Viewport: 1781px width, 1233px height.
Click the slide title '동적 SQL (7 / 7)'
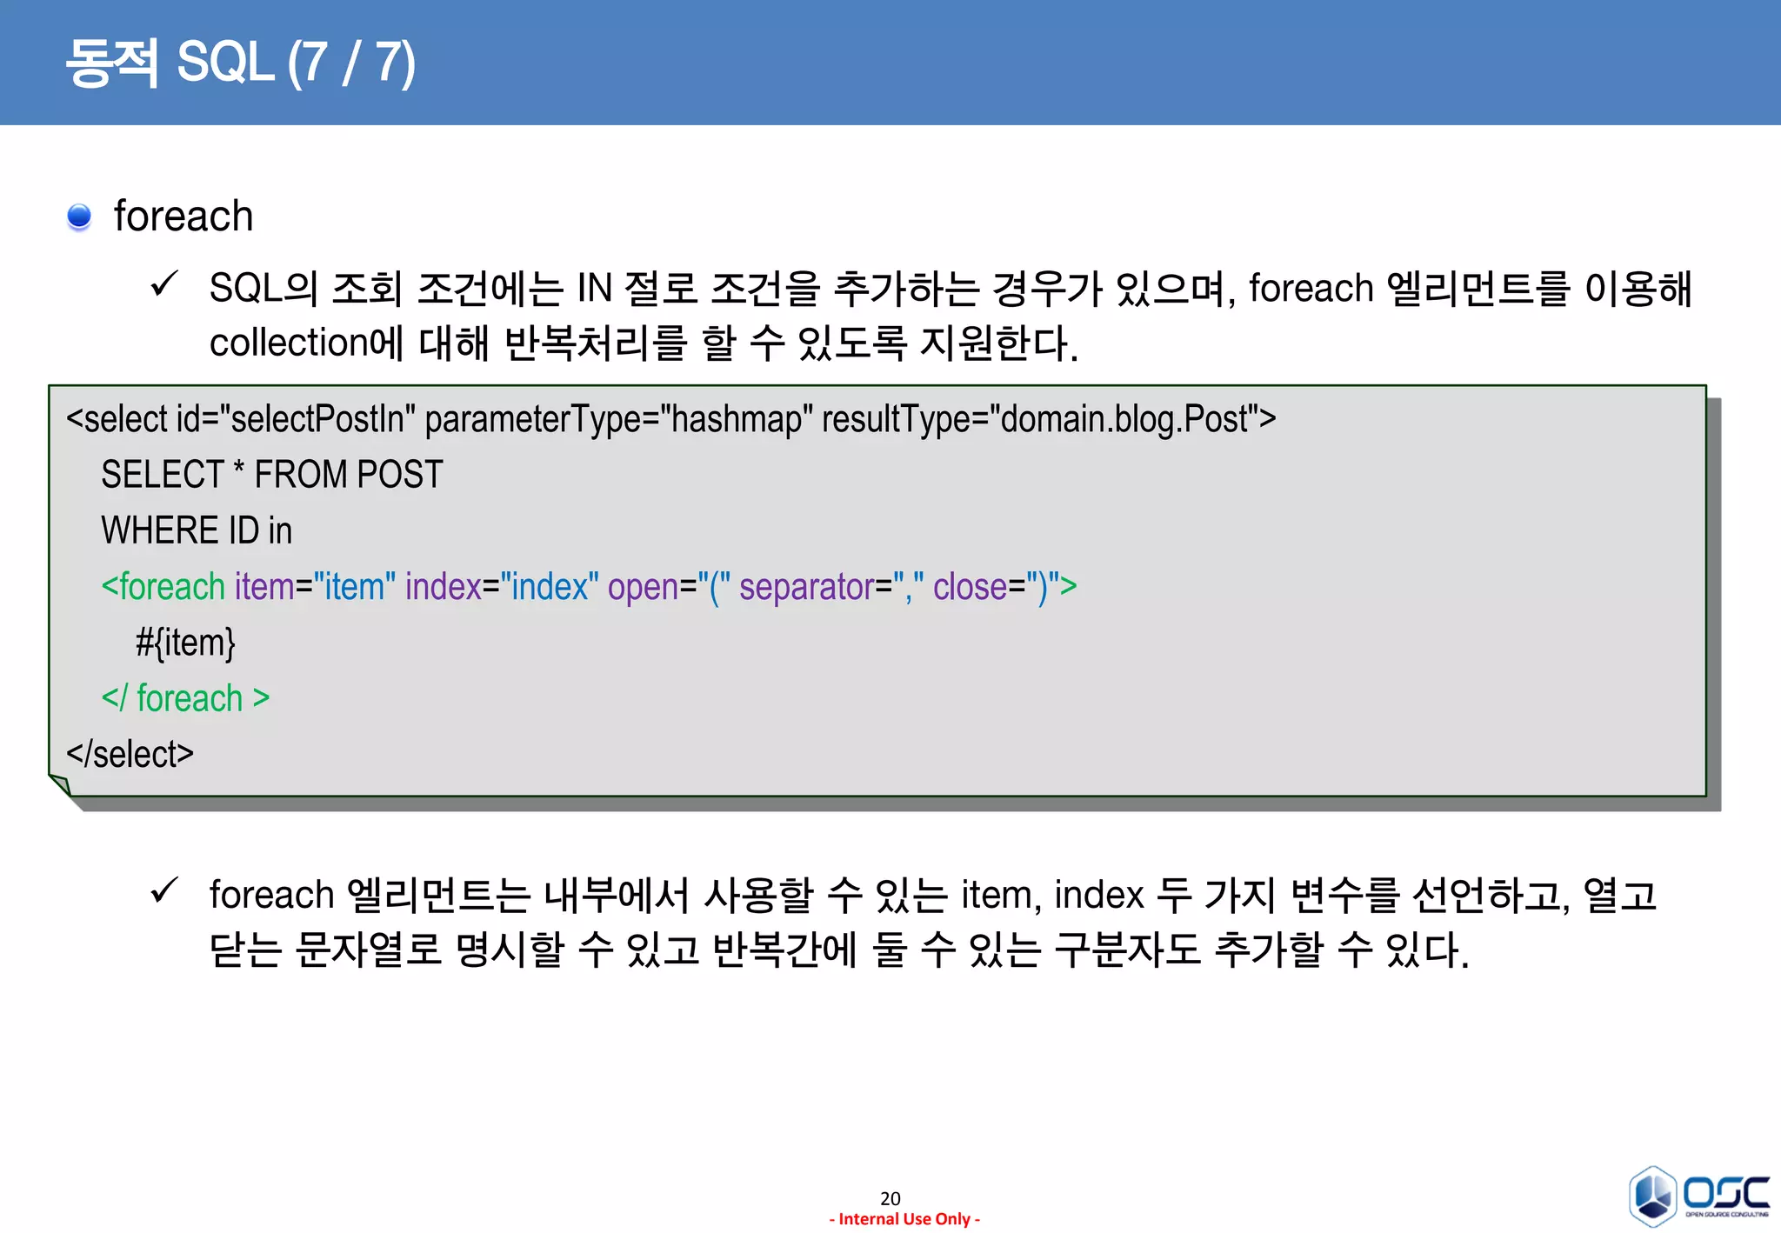point(241,63)
